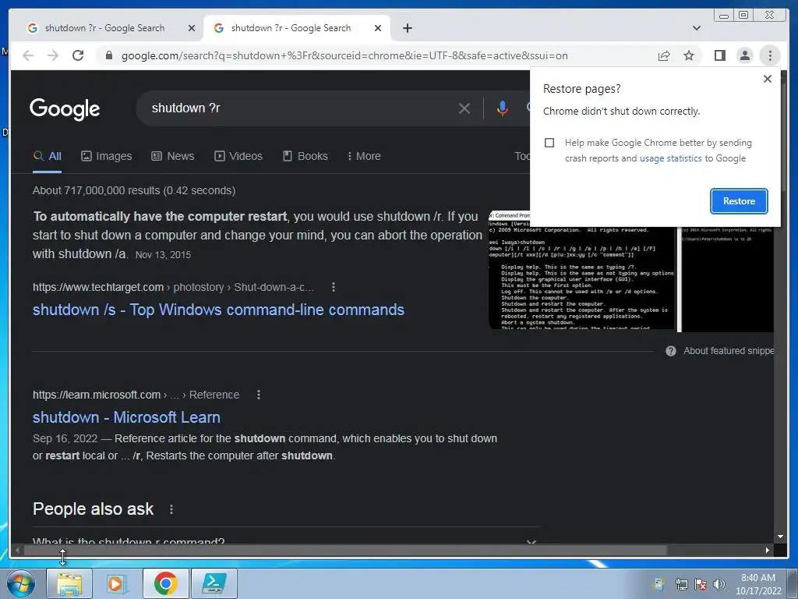798x599 pixels.
Task: Go to the Google logo homepage
Action: [x=65, y=108]
